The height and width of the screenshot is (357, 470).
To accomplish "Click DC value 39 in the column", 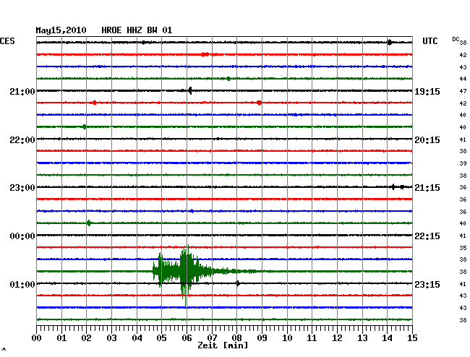I will (x=463, y=163).
